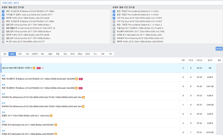Open the 5.01 GB Believer EXTENDED CUT post
This screenshot has width=223, height=135.
click(x=38, y=88)
